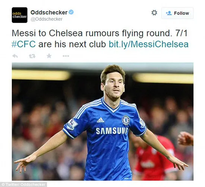Click the Oddschecker display name

pyautogui.click(x=49, y=12)
